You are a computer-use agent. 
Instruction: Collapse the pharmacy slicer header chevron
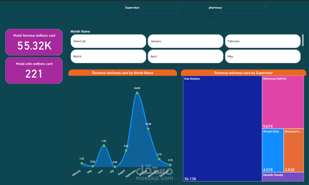pos(265,7)
